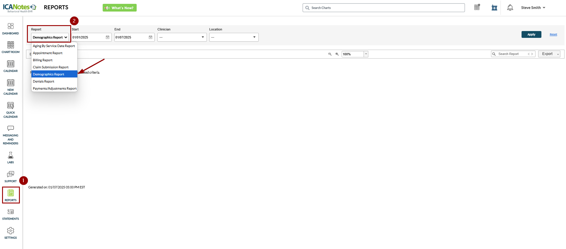Expand the Steve Smith user menu

533,8
